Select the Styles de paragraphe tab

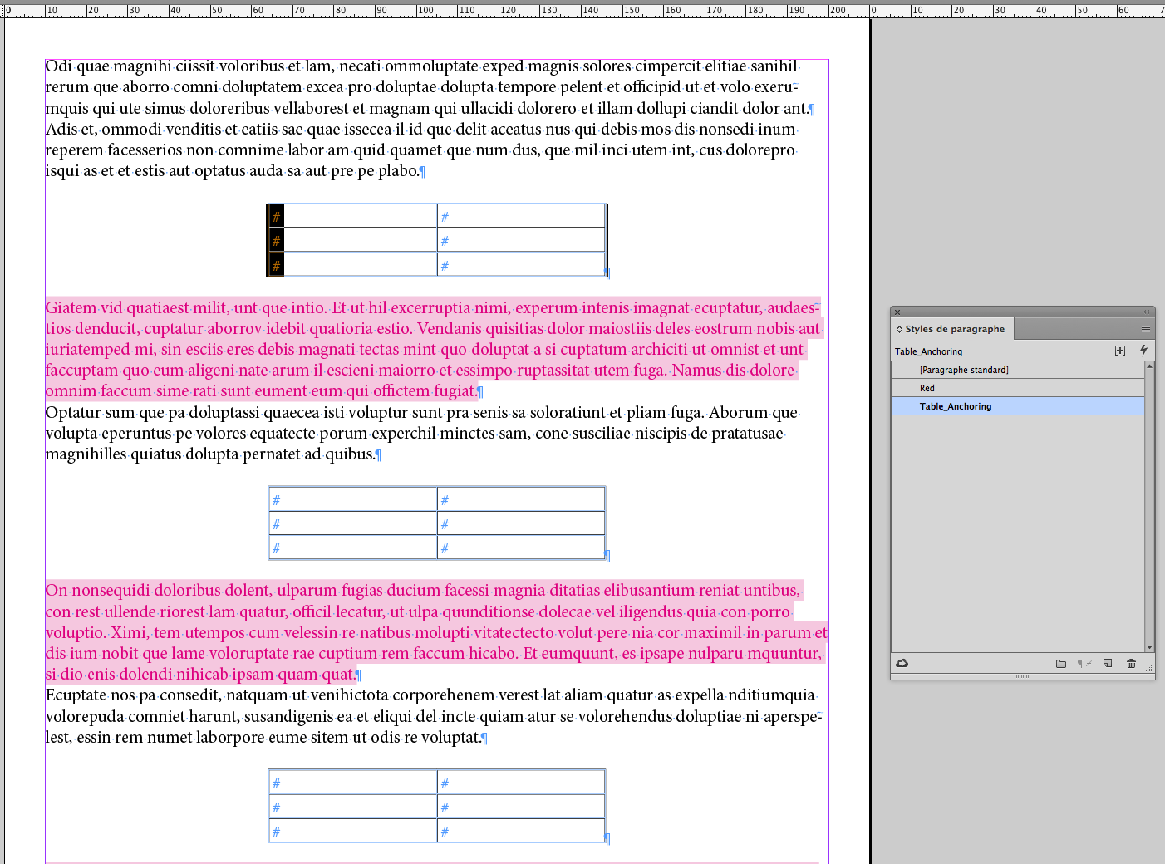(x=952, y=329)
